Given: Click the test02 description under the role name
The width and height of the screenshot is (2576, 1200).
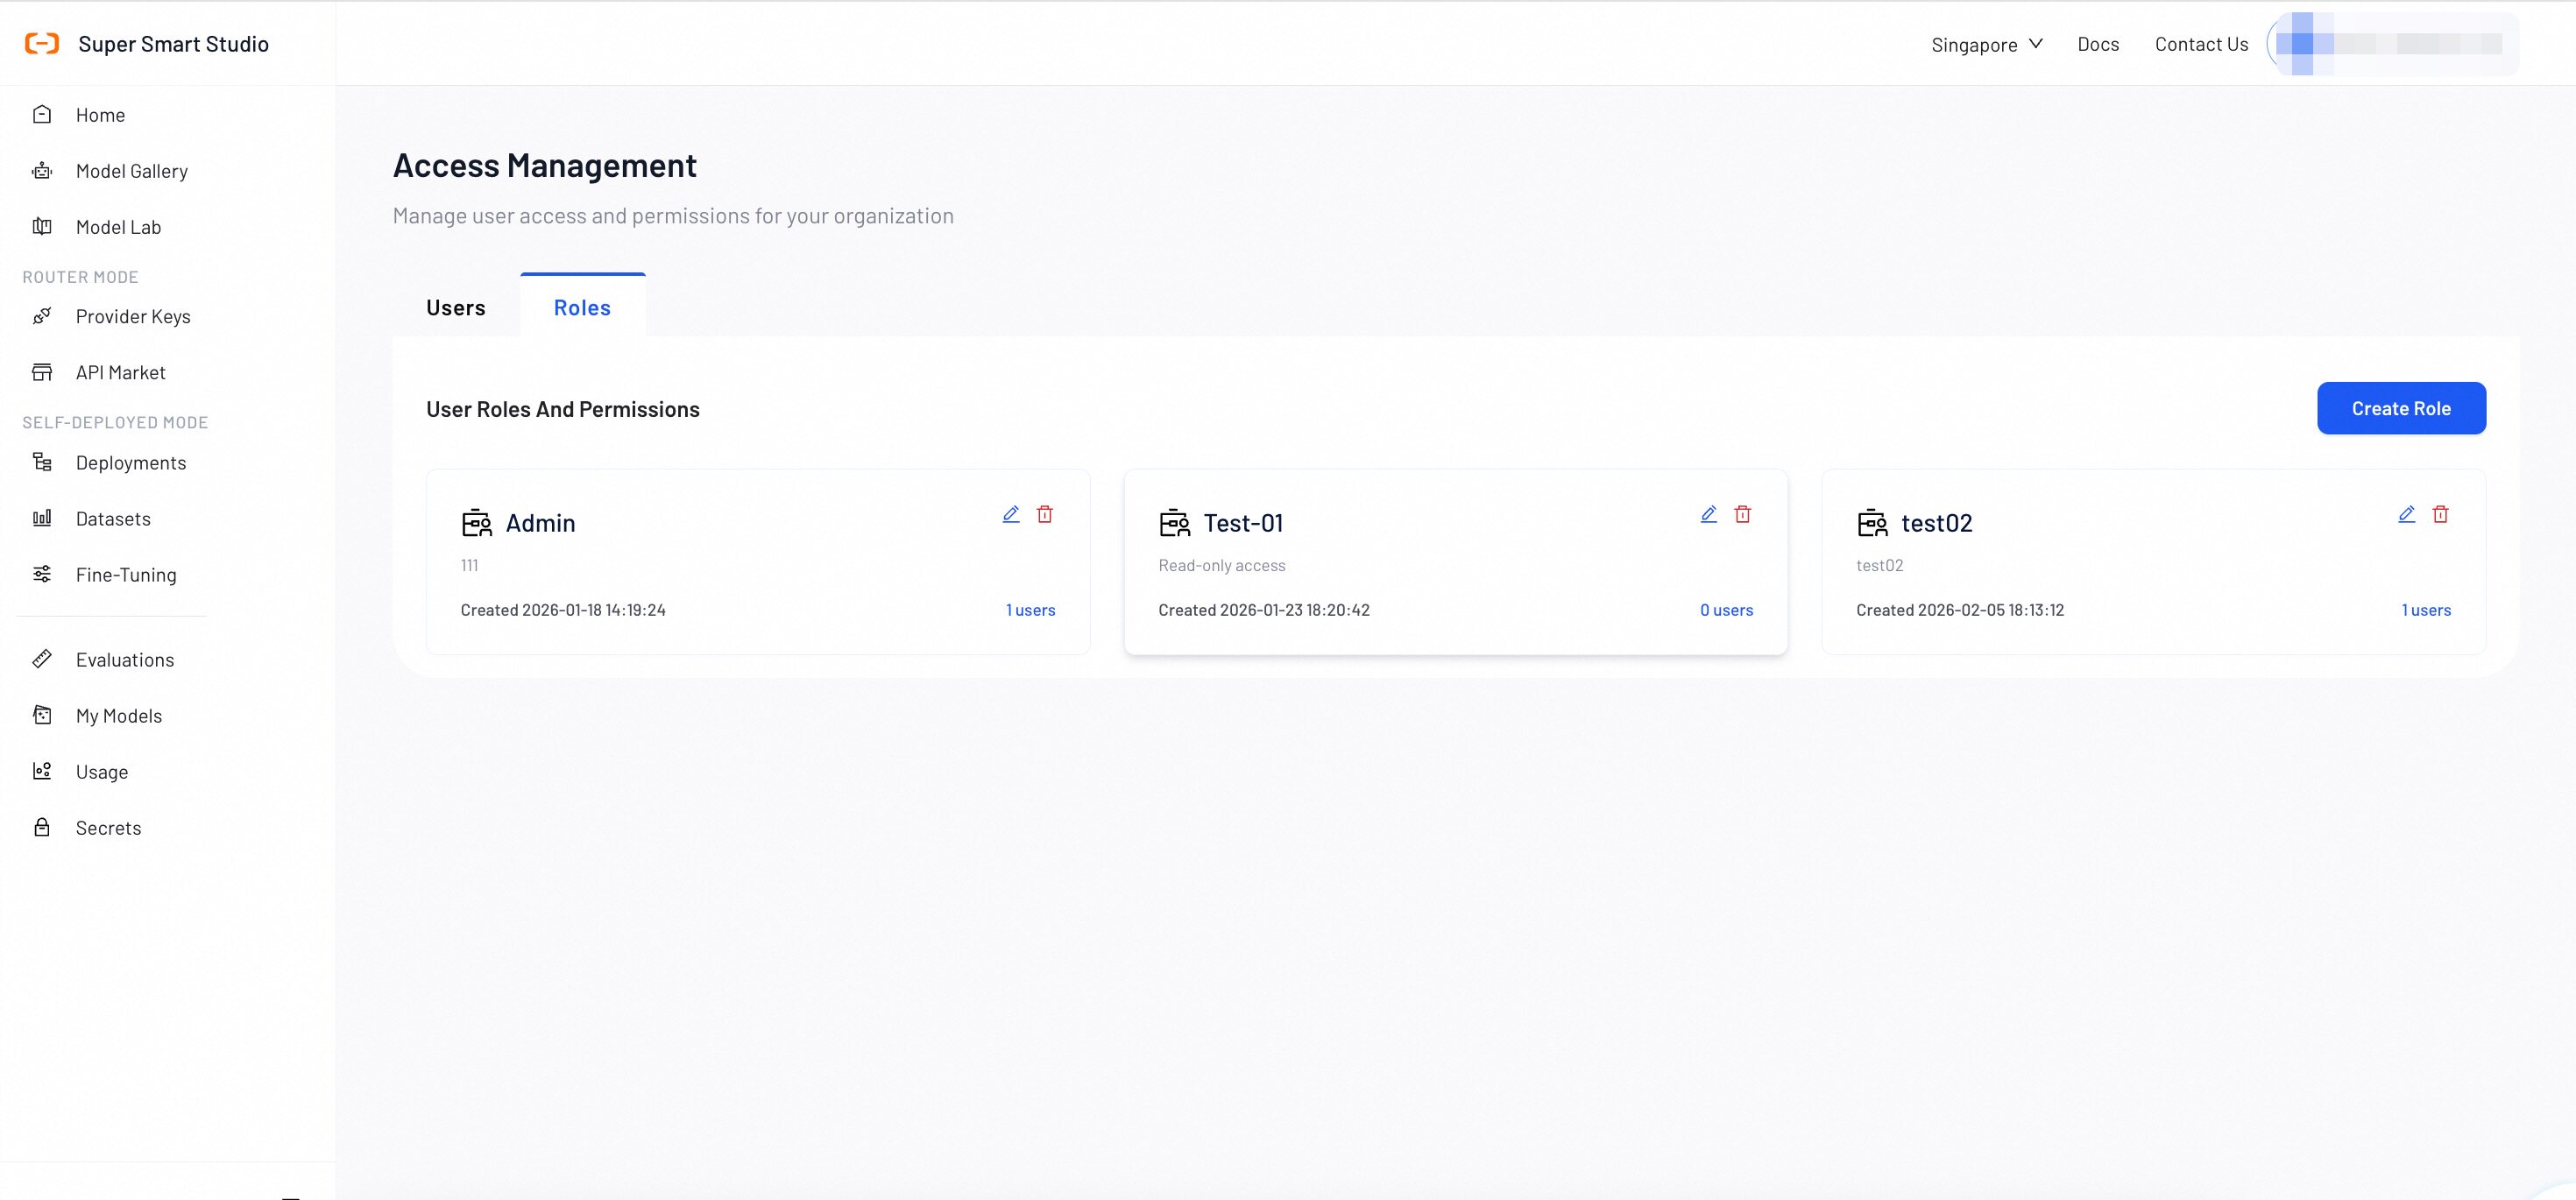Looking at the screenshot, I should 1880,565.
